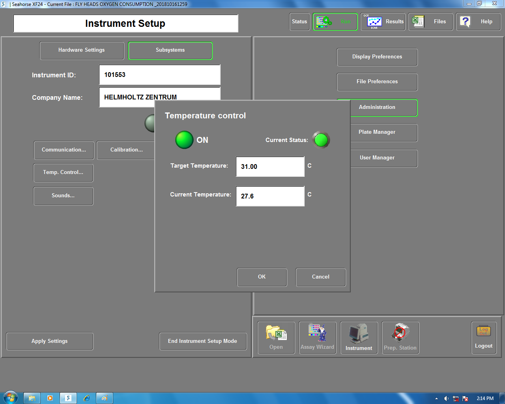Open the Sounds settings
Screen dimensions: 505x404
tap(64, 196)
